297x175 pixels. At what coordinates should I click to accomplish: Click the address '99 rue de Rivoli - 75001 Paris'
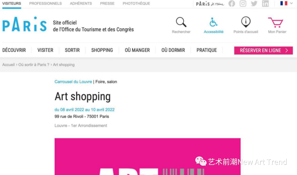82,116
